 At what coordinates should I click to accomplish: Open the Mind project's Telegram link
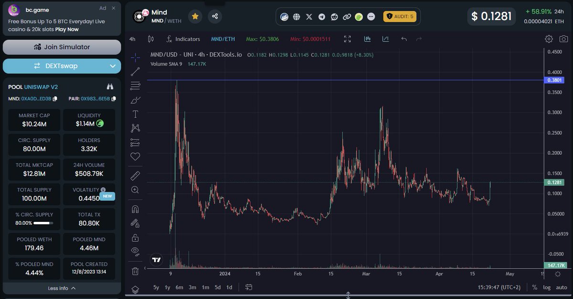coord(321,16)
